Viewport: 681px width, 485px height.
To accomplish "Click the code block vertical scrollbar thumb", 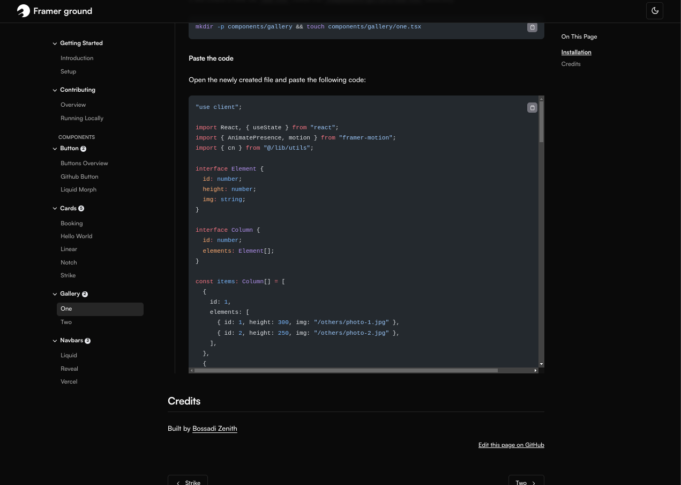I will pos(541,122).
